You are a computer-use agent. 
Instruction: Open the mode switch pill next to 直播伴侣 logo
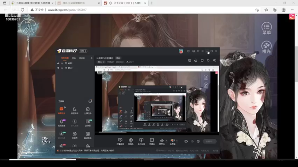tap(83, 51)
